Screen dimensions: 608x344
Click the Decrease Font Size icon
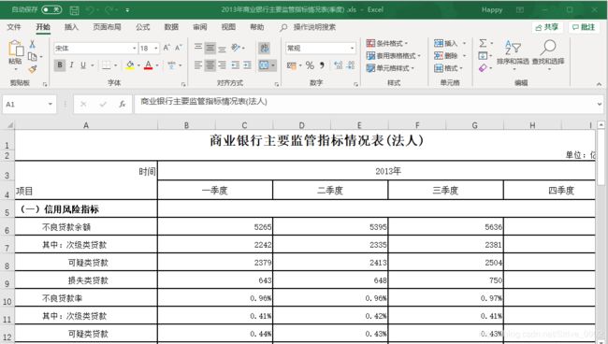click(179, 48)
